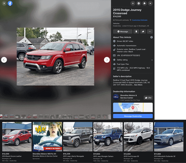The height and width of the screenshot is (163, 186).
Task: Click the Message button
Action: [123, 32]
